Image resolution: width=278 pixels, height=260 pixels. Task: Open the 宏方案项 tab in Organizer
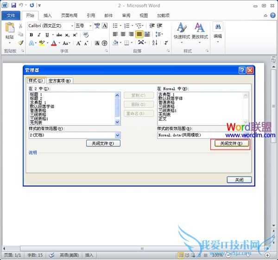pos(60,81)
